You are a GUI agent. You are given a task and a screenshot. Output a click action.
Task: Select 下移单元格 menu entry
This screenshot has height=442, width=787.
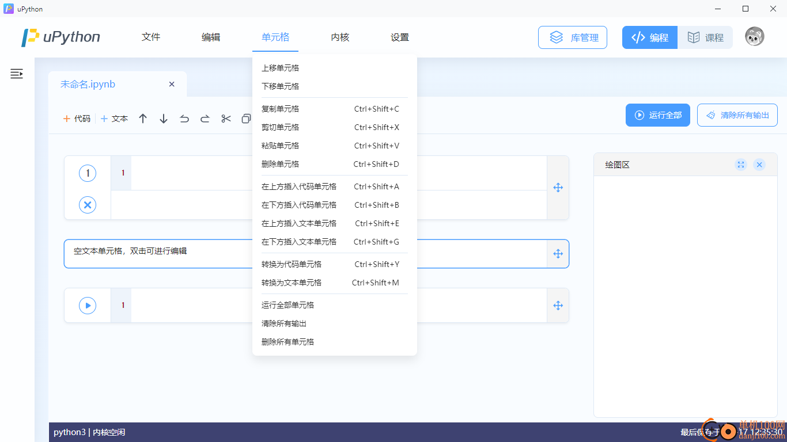coord(334,86)
